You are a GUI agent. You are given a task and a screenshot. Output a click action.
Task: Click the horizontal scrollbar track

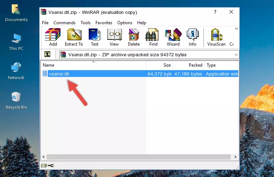pos(138,157)
